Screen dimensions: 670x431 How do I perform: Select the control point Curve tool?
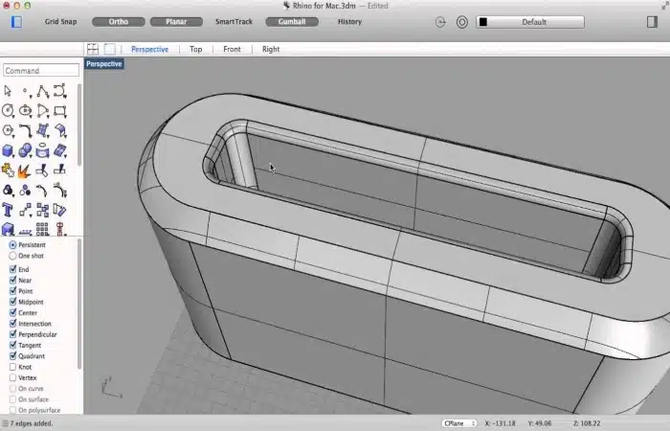pyautogui.click(x=59, y=91)
